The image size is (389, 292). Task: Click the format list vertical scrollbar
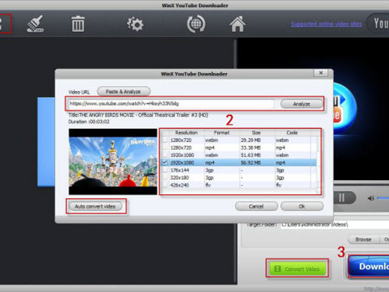click(x=319, y=165)
